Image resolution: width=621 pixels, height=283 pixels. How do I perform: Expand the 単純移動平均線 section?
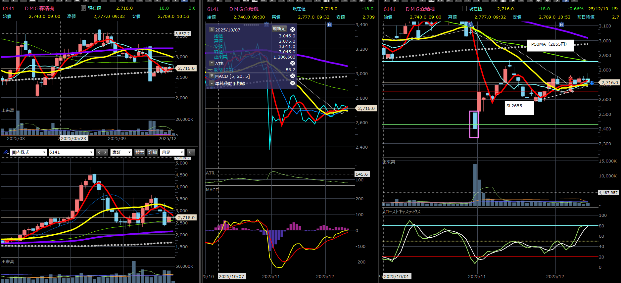pos(212,83)
